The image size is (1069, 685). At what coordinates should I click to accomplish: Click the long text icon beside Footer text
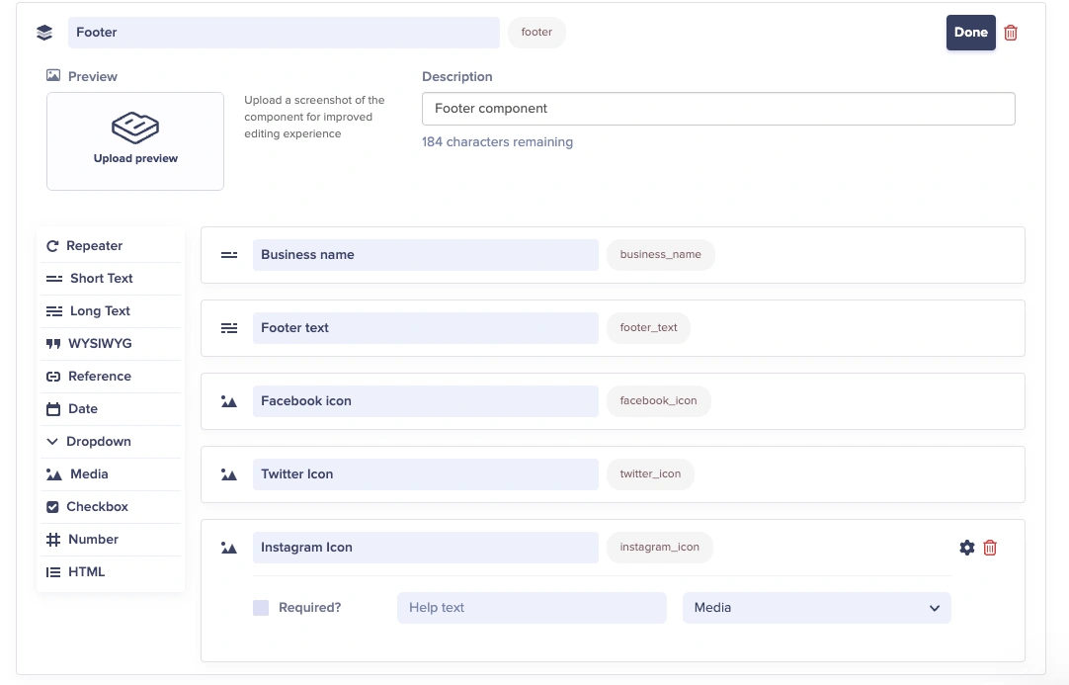pyautogui.click(x=229, y=328)
